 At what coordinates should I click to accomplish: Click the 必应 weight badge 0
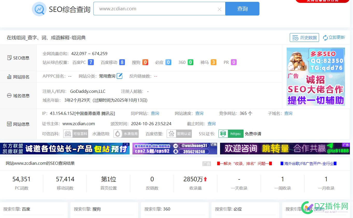click(x=168, y=62)
